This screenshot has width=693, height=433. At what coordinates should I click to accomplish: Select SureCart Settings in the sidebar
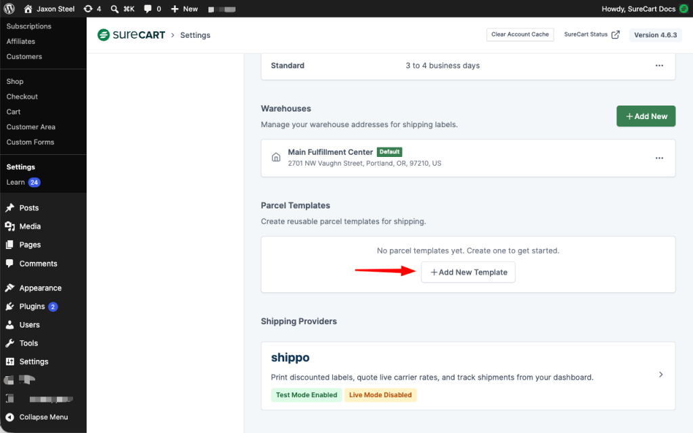pos(21,167)
